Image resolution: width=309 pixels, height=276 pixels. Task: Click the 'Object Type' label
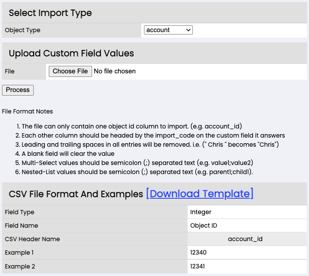[x=23, y=30]
